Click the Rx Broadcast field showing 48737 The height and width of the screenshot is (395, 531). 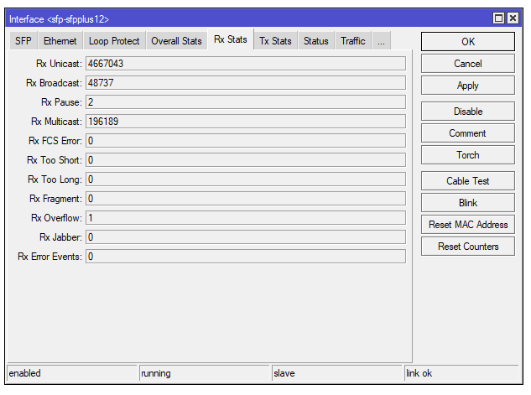246,83
